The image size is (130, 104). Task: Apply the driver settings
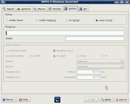pos(106,100)
